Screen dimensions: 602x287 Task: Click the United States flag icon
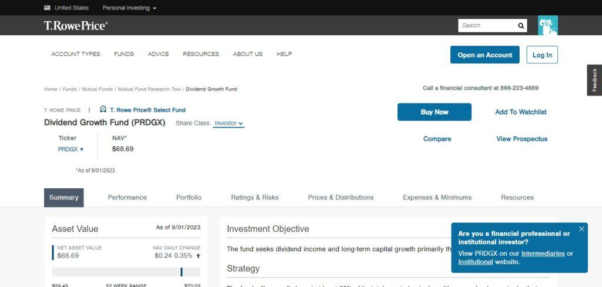pos(47,8)
